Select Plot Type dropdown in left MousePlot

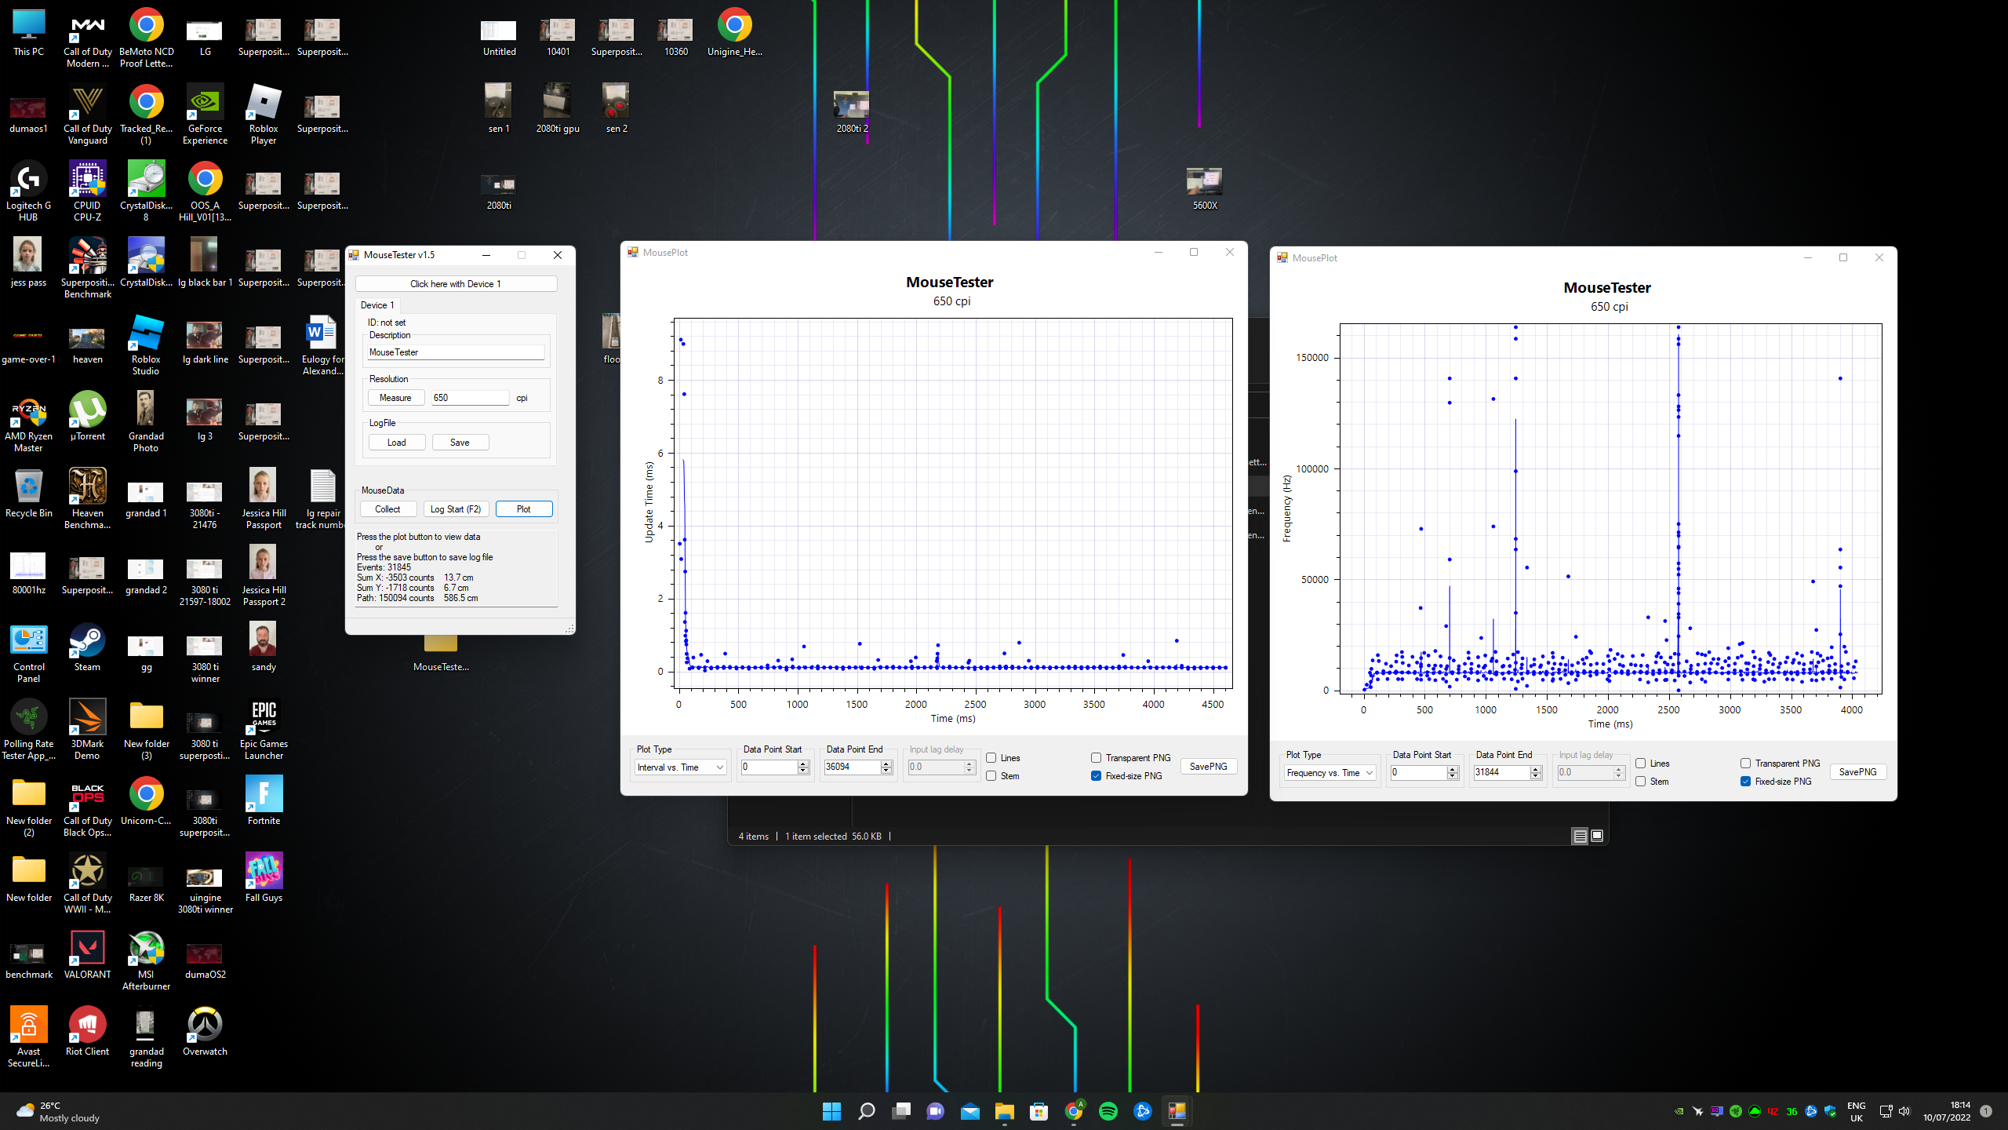(x=677, y=767)
